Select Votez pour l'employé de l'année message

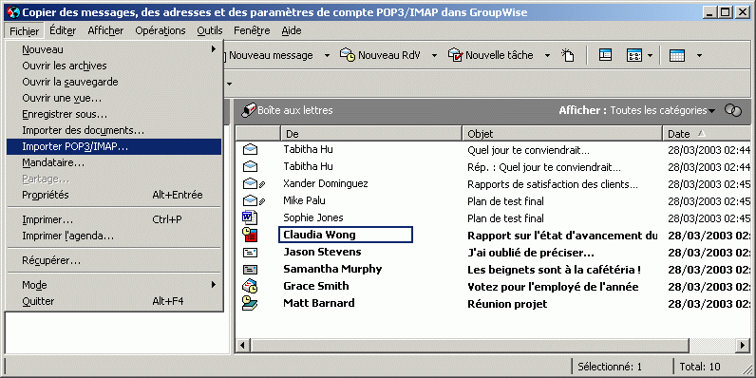[x=553, y=287]
